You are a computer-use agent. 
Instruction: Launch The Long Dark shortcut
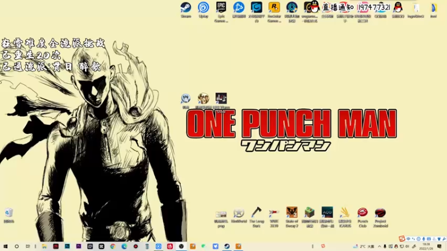coord(256,217)
